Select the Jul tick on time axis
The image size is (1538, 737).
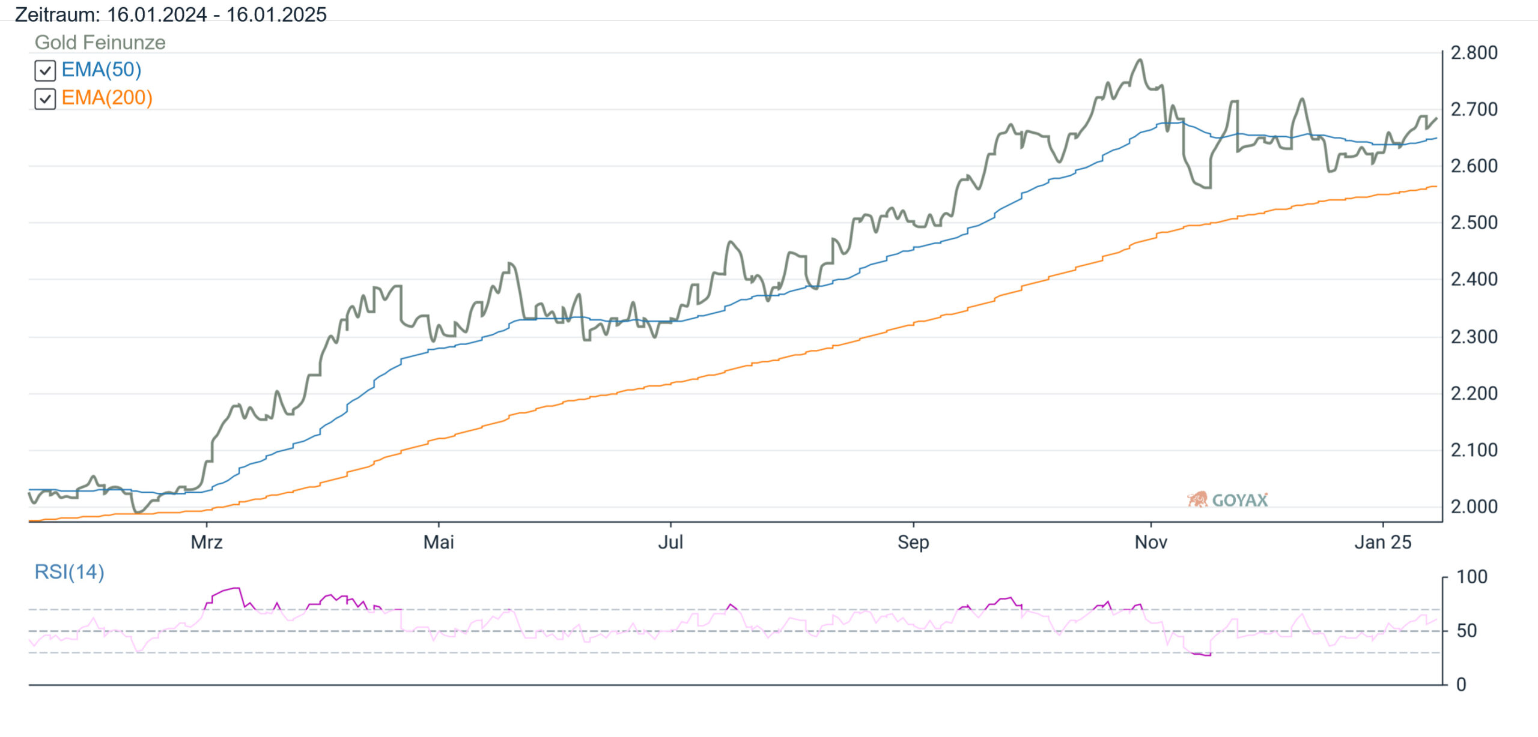tap(670, 543)
